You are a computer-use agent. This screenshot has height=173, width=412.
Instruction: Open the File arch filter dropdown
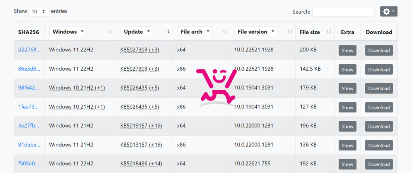tap(195, 31)
